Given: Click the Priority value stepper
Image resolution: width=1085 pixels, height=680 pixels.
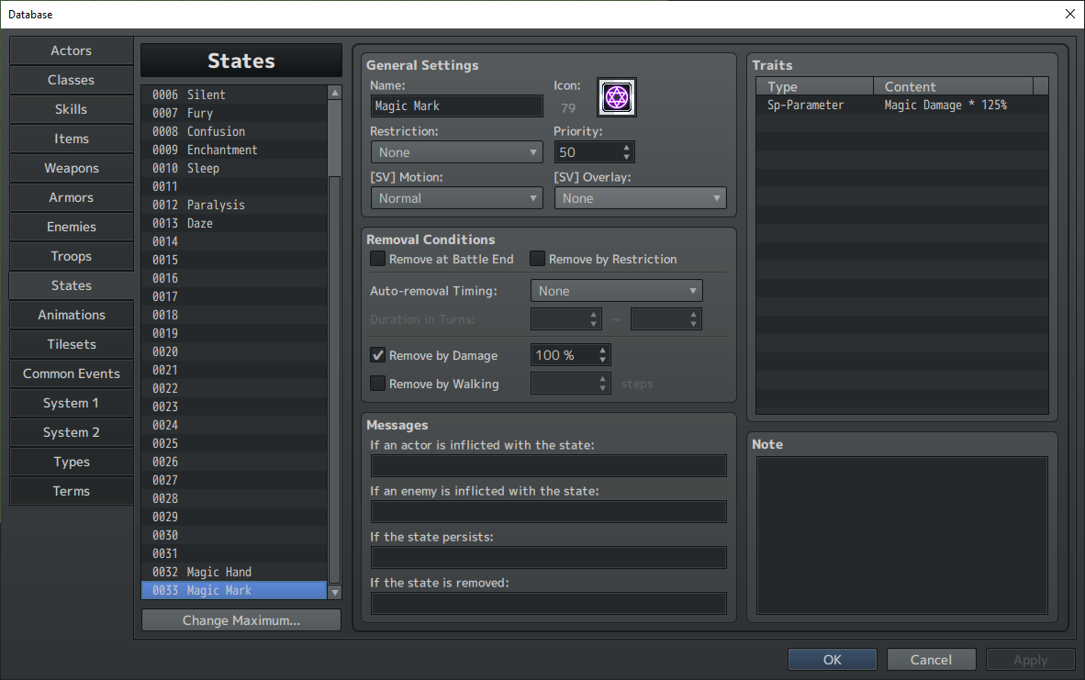Looking at the screenshot, I should click(626, 152).
